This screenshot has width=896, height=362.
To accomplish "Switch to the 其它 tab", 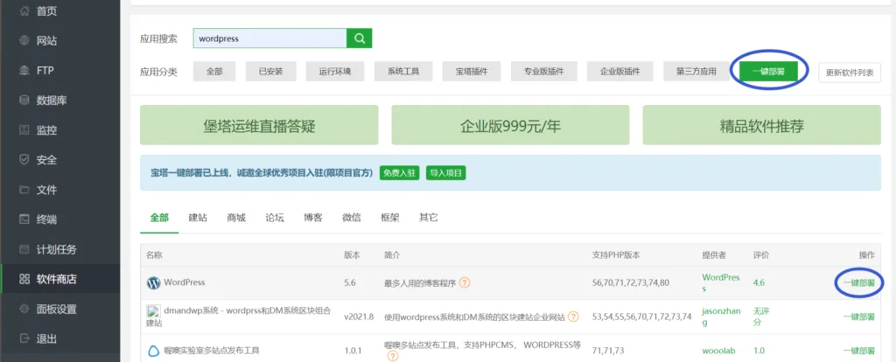I will (x=429, y=218).
